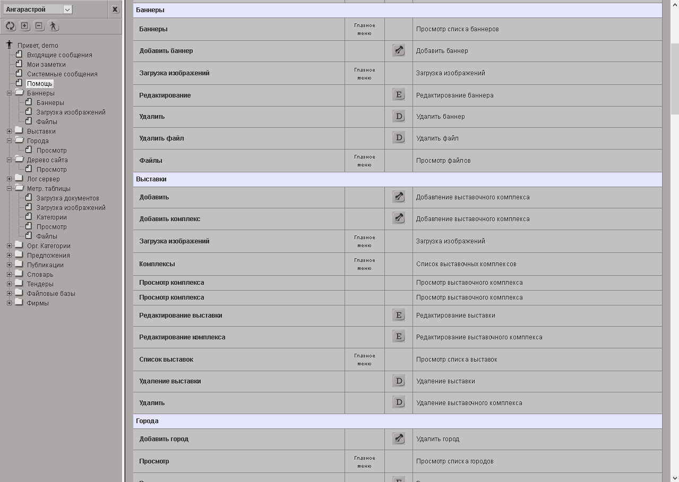679x482 pixels.
Task: Click the add icon in 'Добавить город' row
Action: [x=398, y=439]
